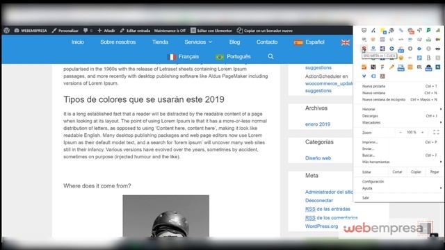Open site search magnifier icon in navigation
This screenshot has height=250, width=445.
tap(270, 56)
